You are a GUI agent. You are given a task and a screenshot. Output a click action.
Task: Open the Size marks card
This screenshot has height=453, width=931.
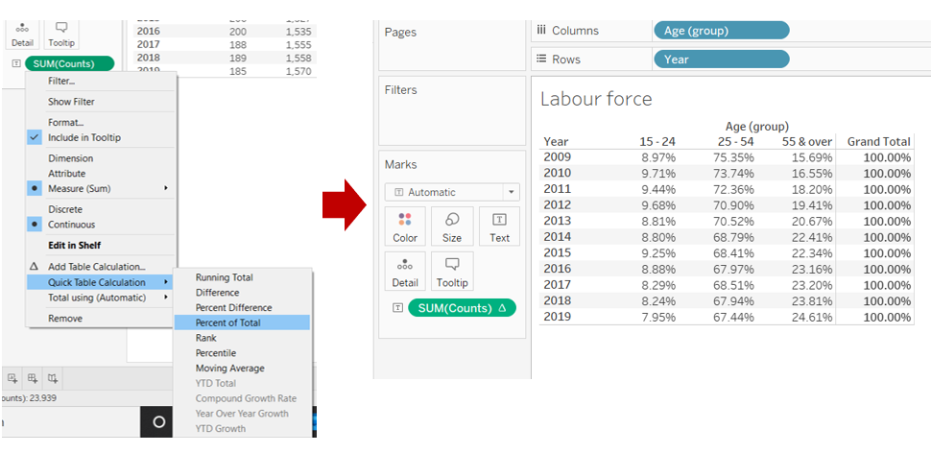click(x=452, y=226)
